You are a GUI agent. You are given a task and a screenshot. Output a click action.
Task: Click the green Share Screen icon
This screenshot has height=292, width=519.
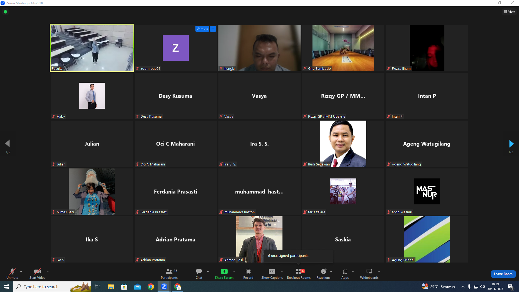224,271
